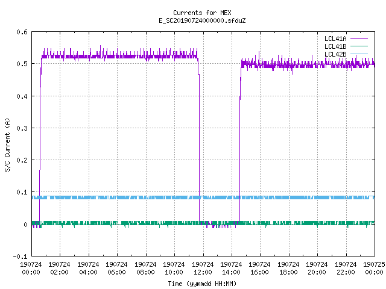This screenshot has width=386, height=289.
Task: Click the purple LCL41A legend line sample
Action: click(359, 39)
